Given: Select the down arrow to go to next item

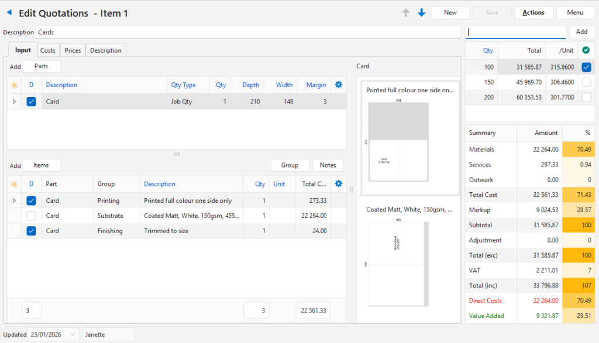Looking at the screenshot, I should [421, 12].
